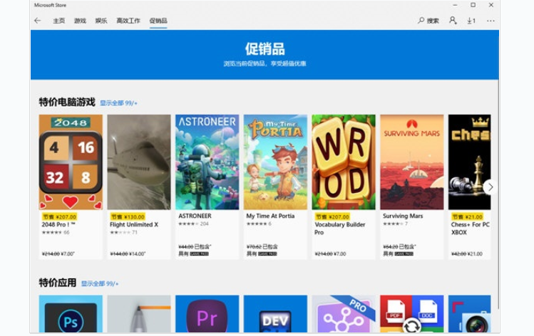Open the pen drawing app icon
The height and width of the screenshot is (336, 534).
(x=139, y=314)
